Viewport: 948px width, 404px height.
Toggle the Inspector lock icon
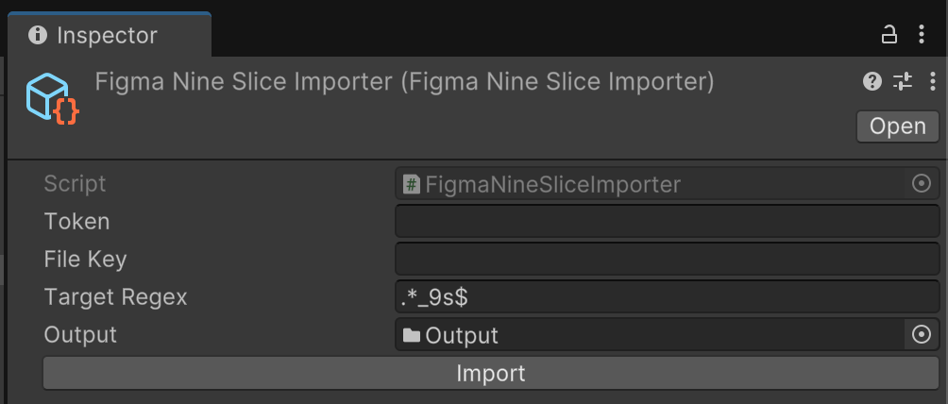[x=889, y=35]
